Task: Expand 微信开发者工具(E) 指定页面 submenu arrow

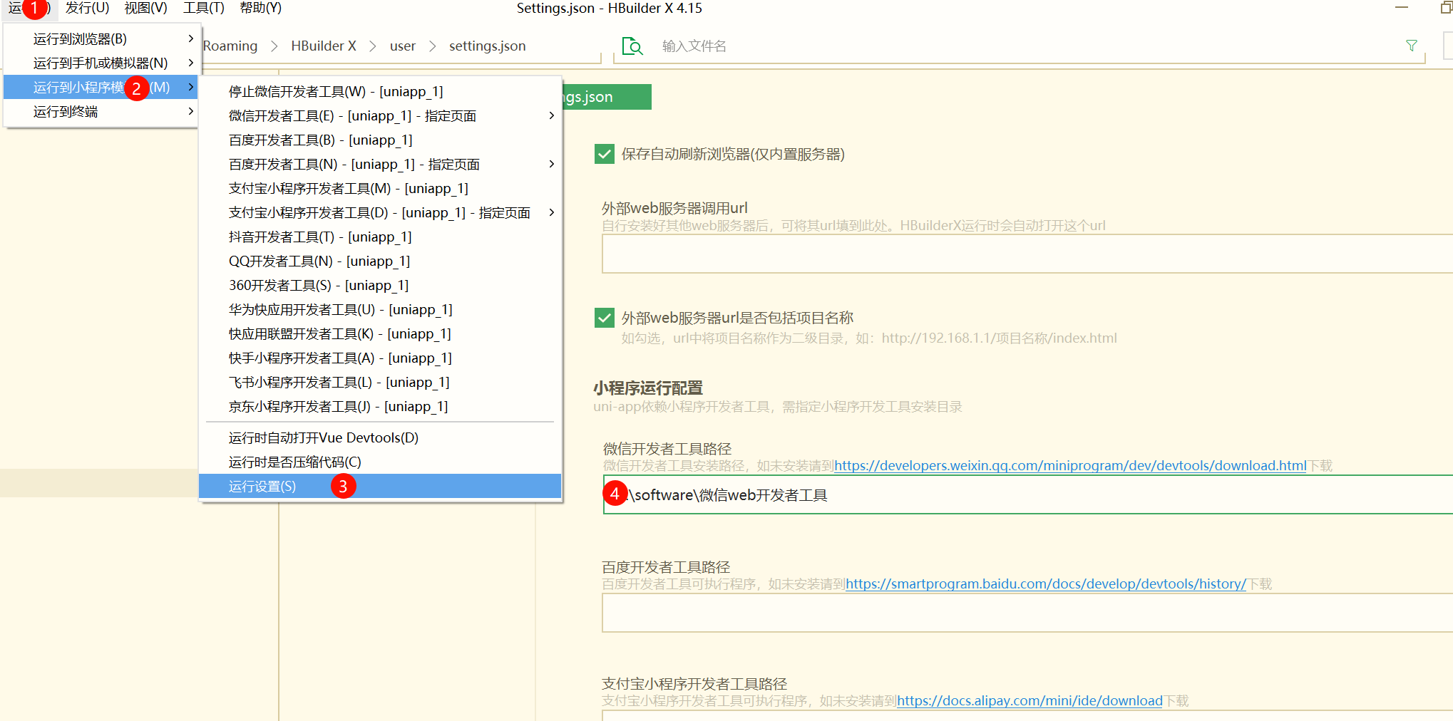Action: pyautogui.click(x=551, y=115)
